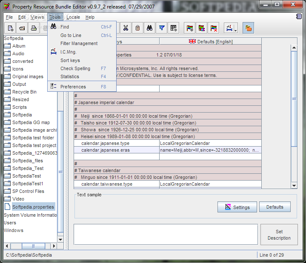
Task: Click the delete-locale flag icon with red X
Action: coord(214,28)
